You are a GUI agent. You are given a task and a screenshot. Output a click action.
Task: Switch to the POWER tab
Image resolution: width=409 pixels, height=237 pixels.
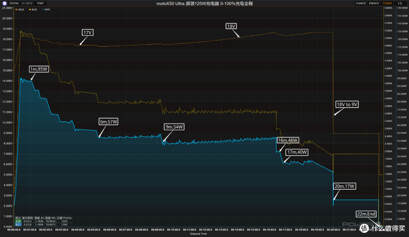click(387, 3)
